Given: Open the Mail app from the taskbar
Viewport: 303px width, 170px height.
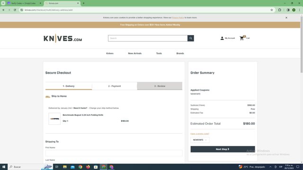Looking at the screenshot, I should [72, 167].
